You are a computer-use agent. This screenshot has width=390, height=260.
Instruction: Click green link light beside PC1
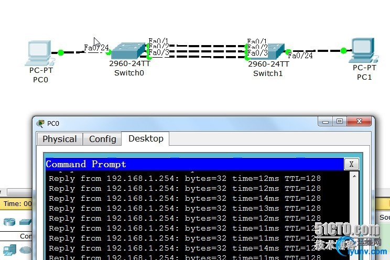tap(343, 51)
